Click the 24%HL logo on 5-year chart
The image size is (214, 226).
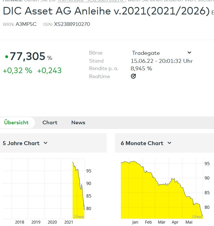click(79, 216)
